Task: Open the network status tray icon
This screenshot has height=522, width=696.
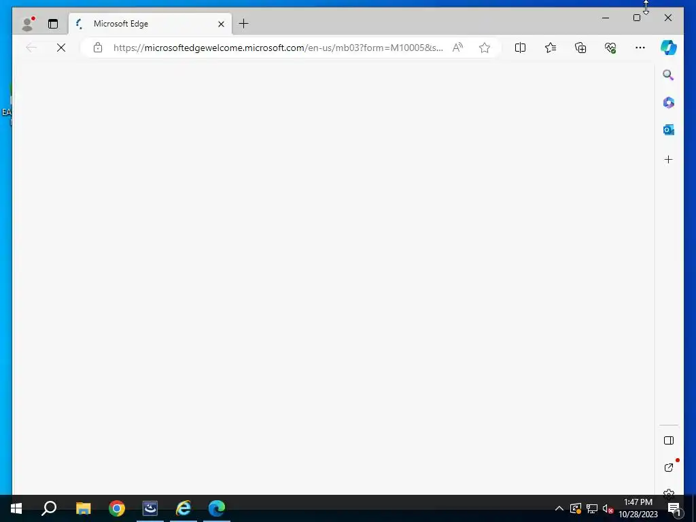Action: [592, 508]
